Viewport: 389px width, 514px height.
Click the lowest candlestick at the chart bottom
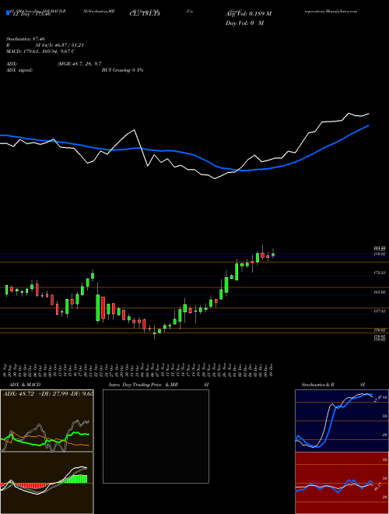155,333
